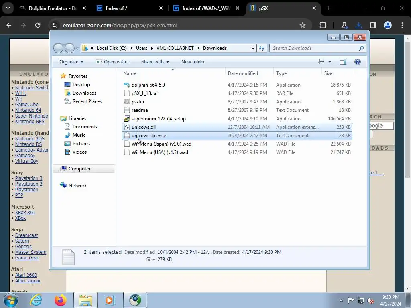Open a new Chrome tab

point(329,8)
